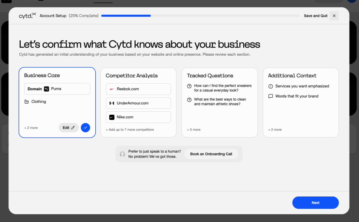Click the headphones icon
Image resolution: width=359 pixels, height=222 pixels.
click(x=122, y=154)
